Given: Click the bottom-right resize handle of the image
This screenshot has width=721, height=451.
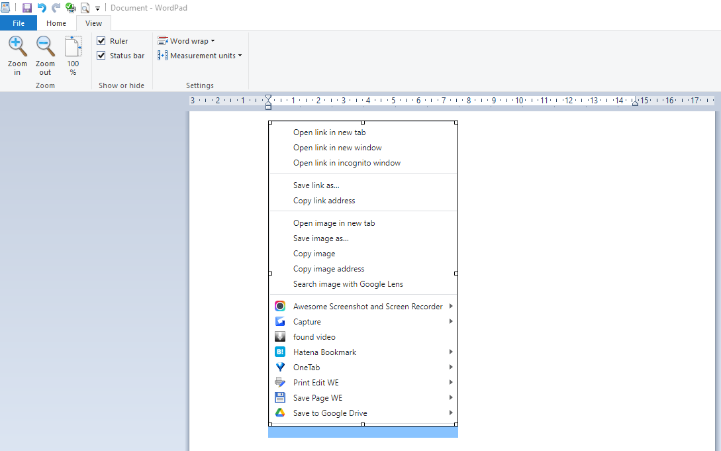Looking at the screenshot, I should point(456,425).
